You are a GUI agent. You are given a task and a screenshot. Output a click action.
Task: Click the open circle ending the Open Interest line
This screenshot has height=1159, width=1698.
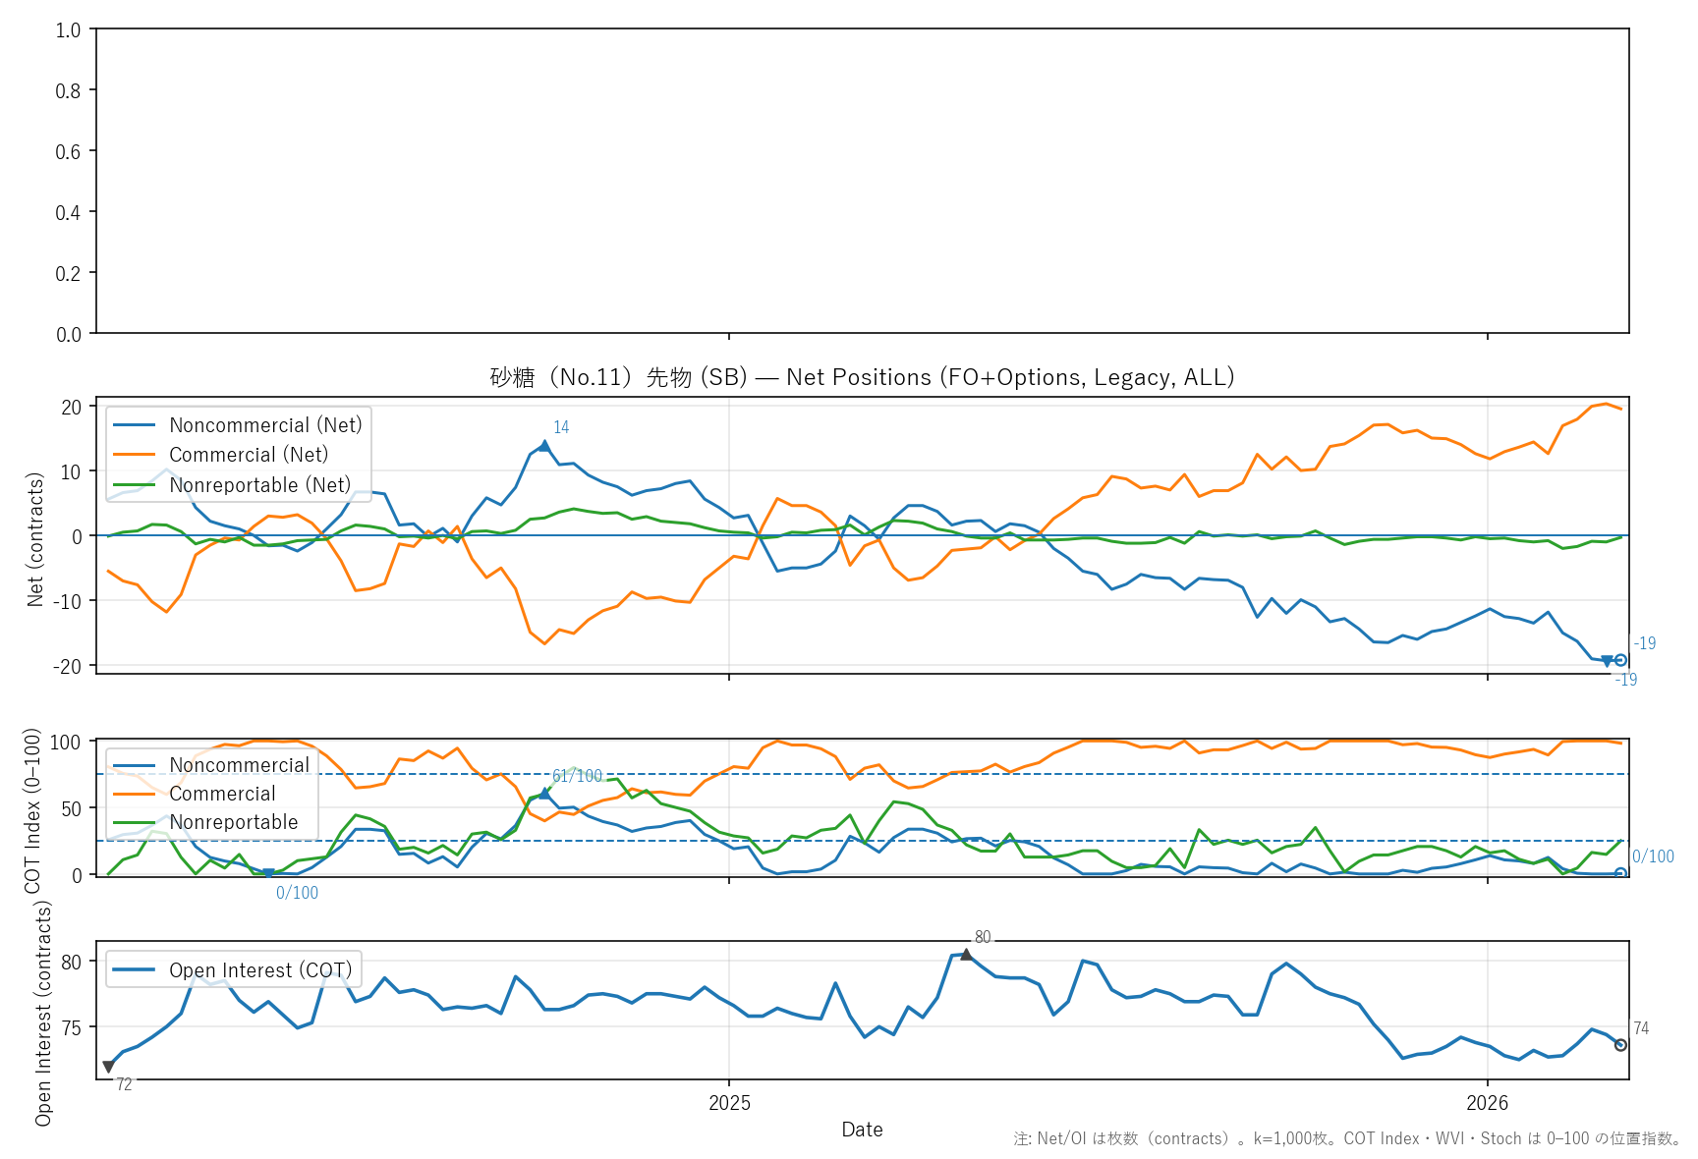(x=1620, y=1045)
